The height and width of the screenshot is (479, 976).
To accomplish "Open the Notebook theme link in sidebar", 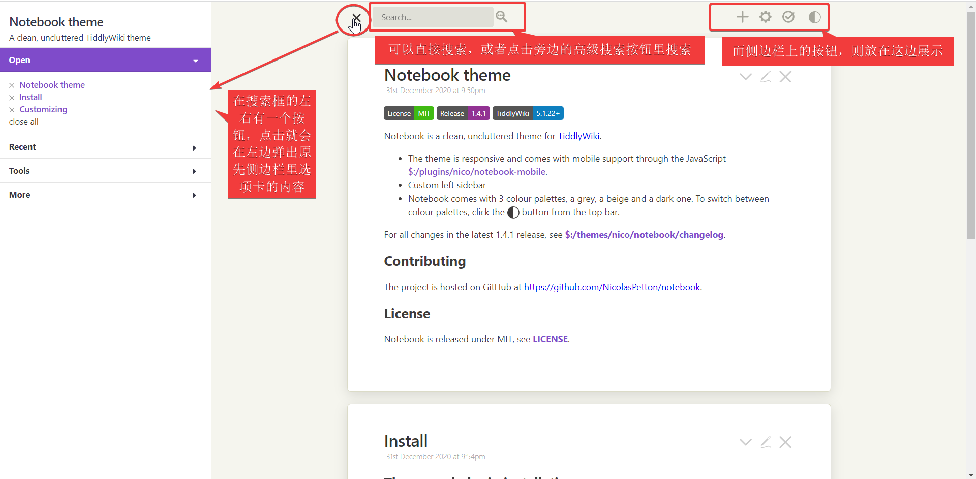I will (52, 85).
